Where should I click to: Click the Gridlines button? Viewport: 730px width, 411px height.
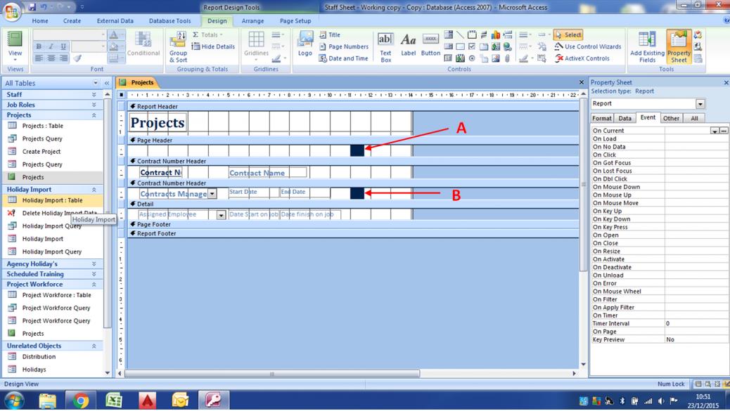256,44
